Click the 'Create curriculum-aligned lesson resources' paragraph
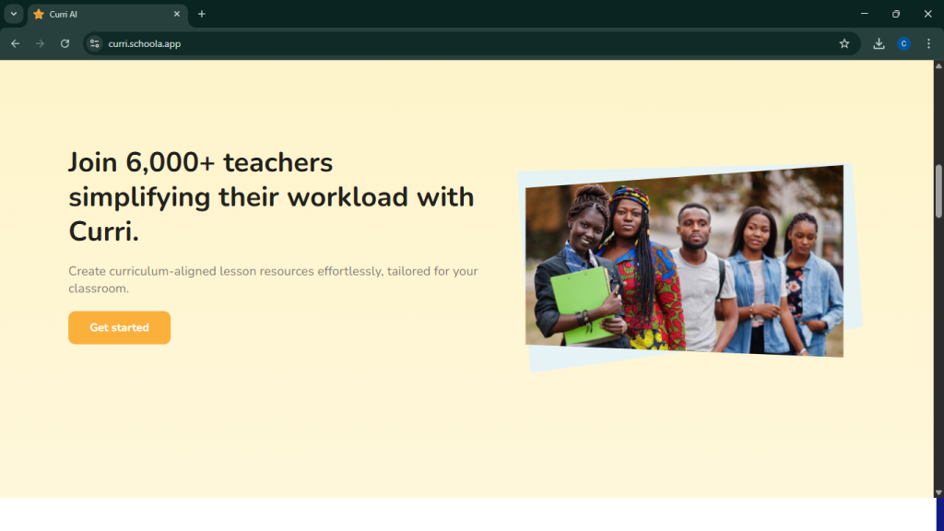 [273, 279]
